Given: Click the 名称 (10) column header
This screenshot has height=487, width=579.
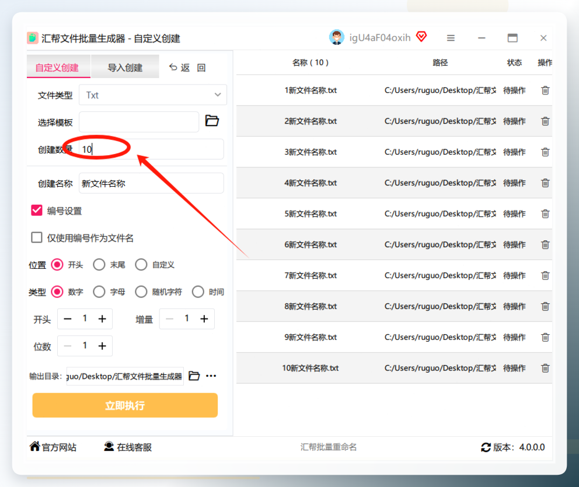Looking at the screenshot, I should (x=310, y=63).
